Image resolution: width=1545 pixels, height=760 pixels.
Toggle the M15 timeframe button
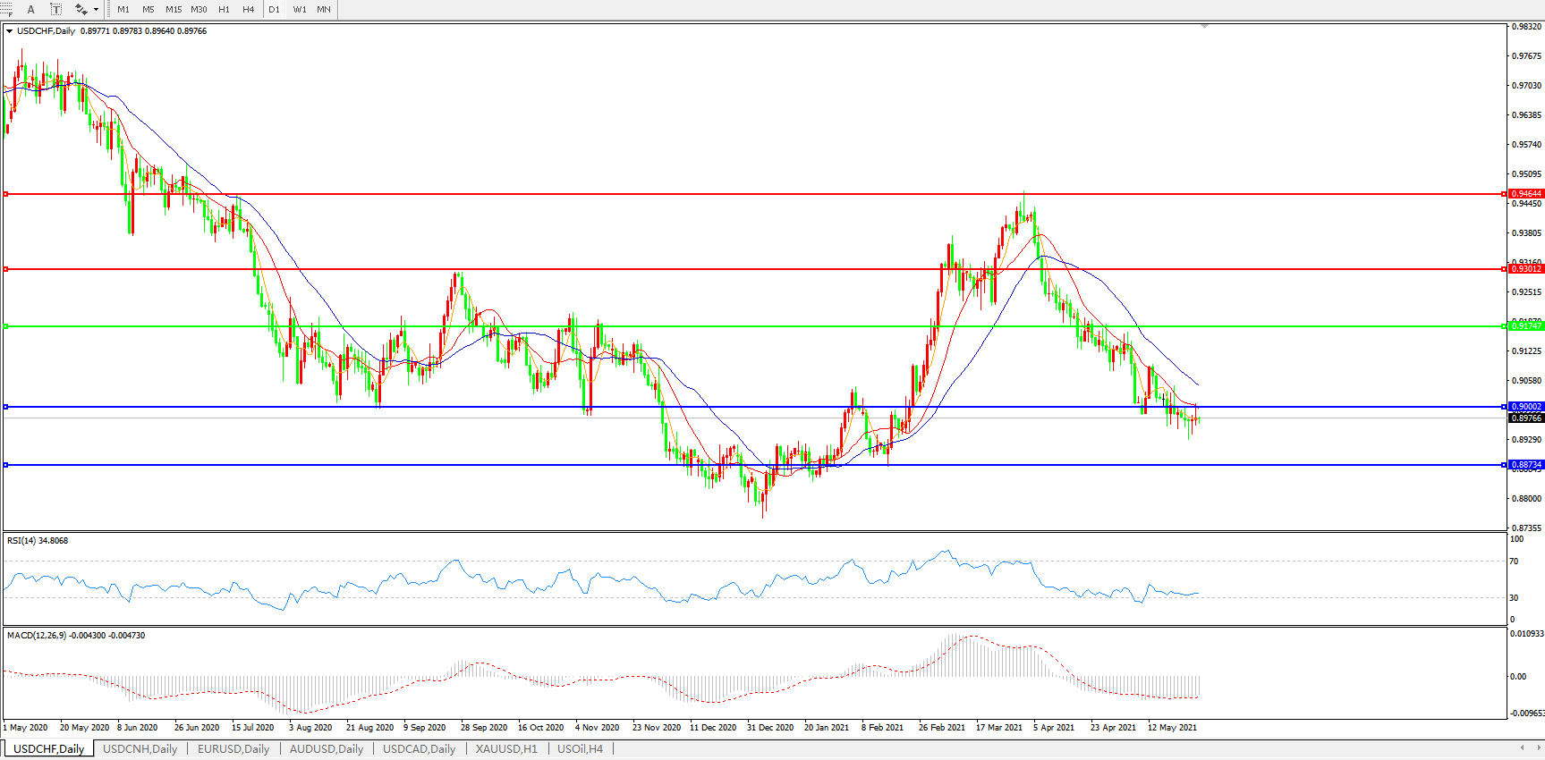coord(174,9)
